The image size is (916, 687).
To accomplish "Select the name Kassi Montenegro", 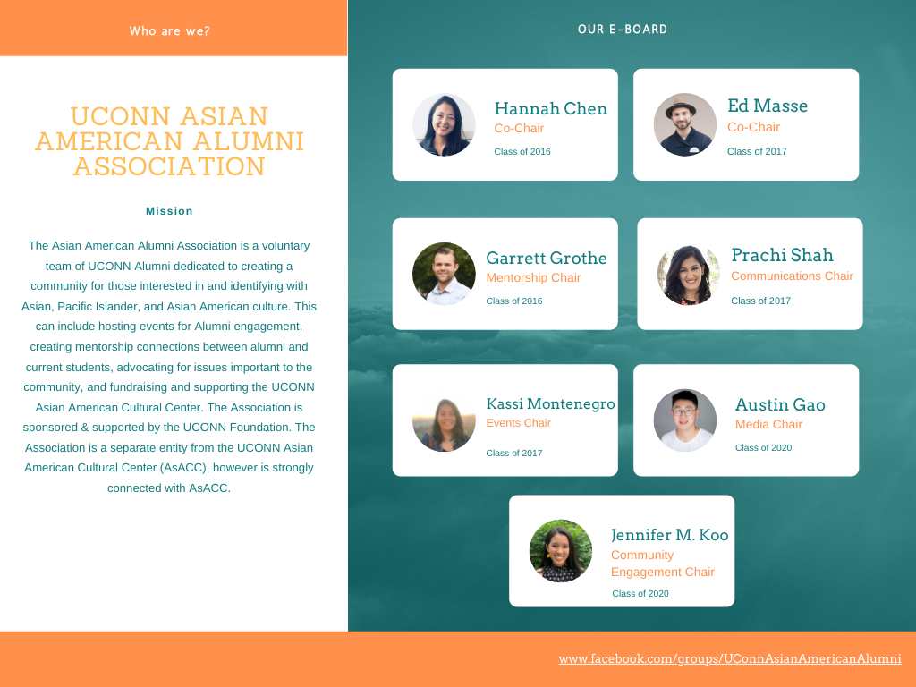I will coord(550,403).
